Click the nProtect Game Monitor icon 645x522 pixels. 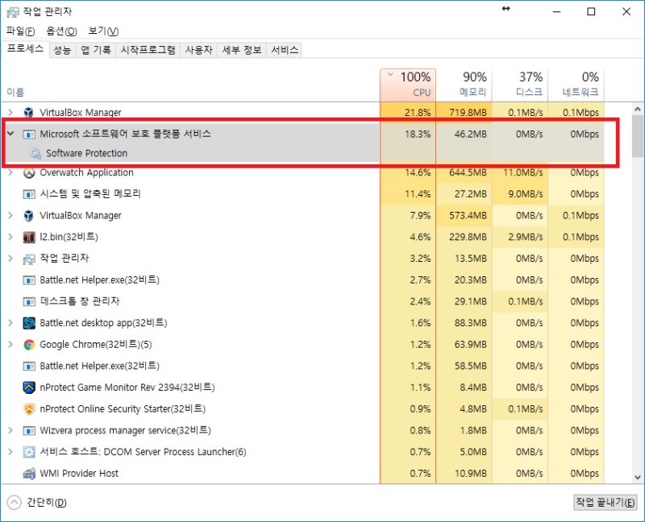[29, 387]
